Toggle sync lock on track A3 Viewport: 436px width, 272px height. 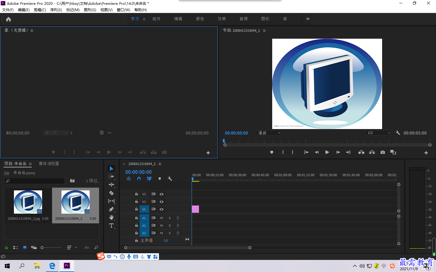point(154,233)
